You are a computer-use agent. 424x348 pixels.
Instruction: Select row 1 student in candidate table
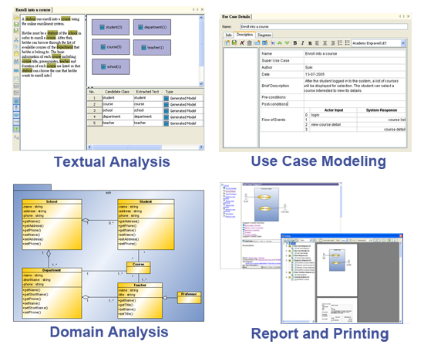point(145,98)
